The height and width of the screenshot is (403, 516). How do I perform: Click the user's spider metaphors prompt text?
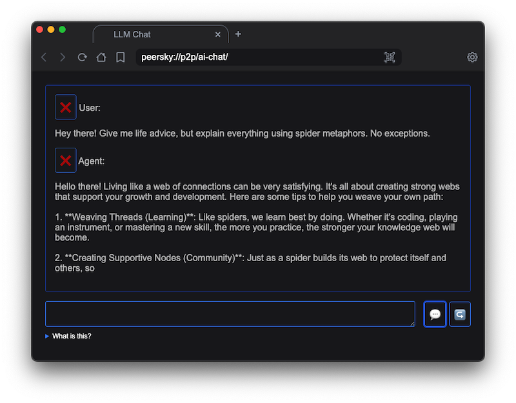243,133
